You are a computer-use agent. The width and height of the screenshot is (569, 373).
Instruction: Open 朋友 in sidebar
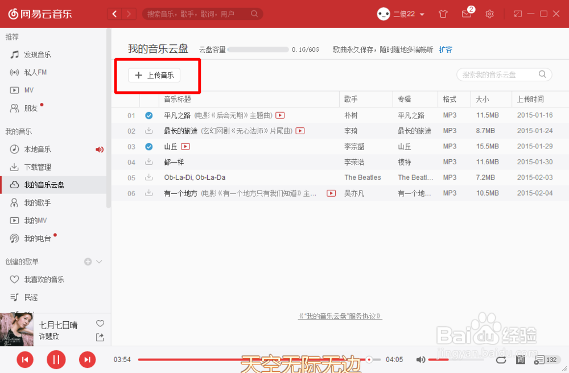[31, 108]
